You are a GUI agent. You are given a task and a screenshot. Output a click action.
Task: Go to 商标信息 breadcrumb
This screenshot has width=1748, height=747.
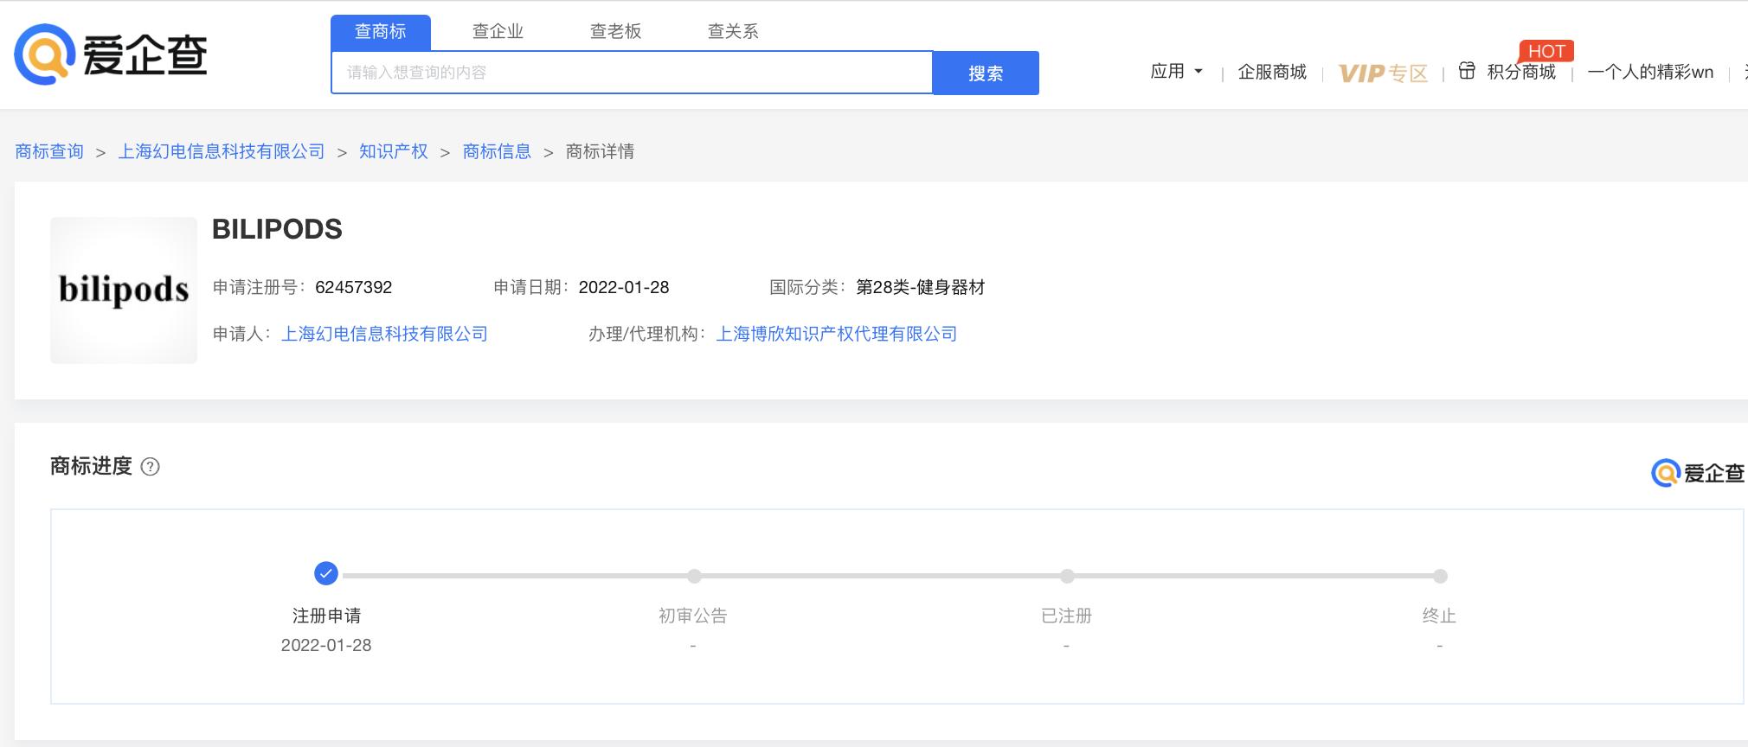click(x=497, y=151)
